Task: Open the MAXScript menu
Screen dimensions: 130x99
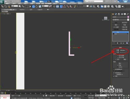Action: [x=71, y=3]
